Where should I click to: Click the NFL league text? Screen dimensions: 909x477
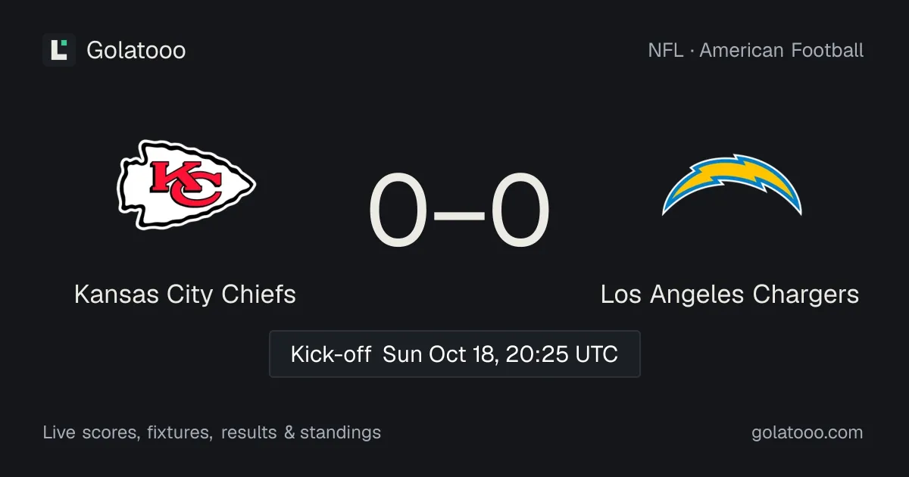664,51
